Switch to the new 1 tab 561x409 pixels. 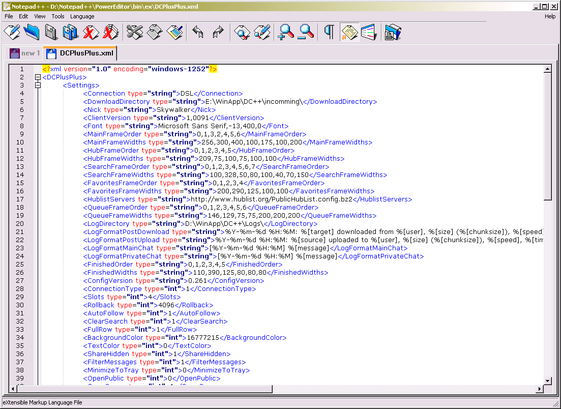click(25, 53)
